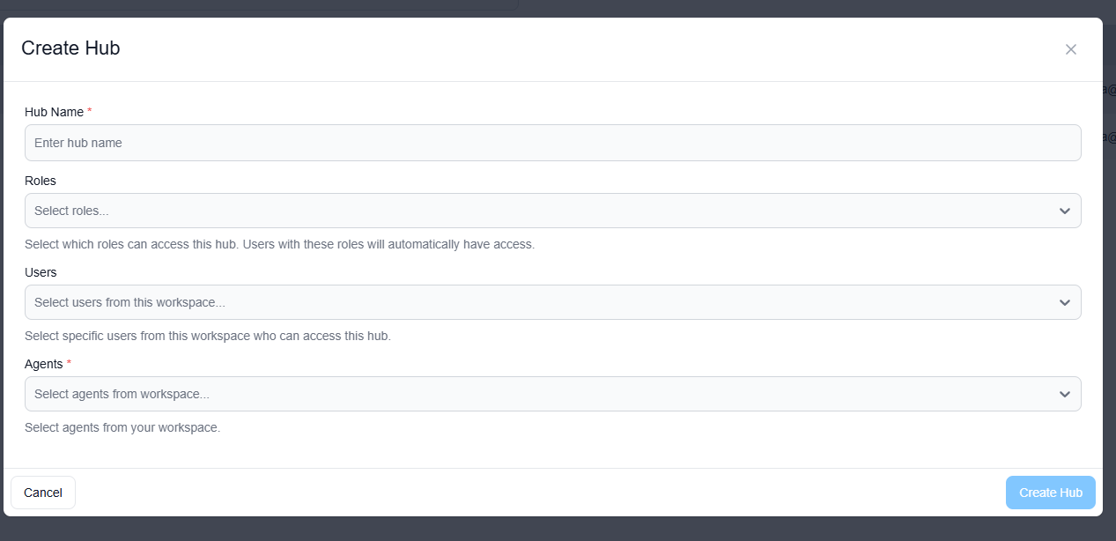The height and width of the screenshot is (541, 1116).
Task: Click the Roles dropdown chevron
Action: click(x=1065, y=211)
